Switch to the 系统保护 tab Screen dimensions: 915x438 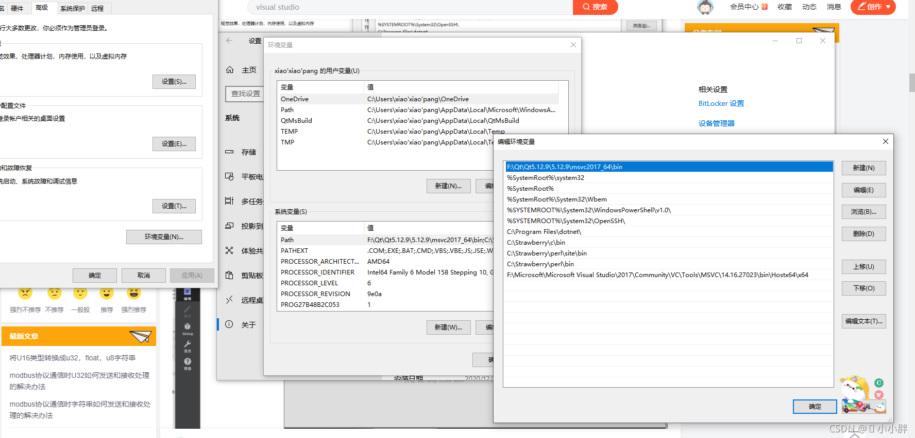click(73, 8)
